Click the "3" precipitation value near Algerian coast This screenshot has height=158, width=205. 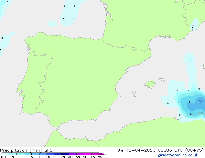tap(191, 114)
